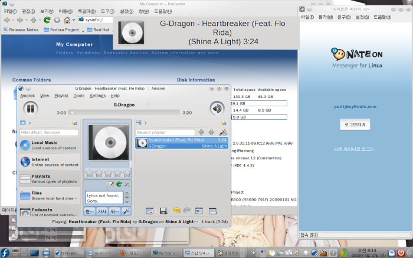The image size is (413, 258).
Task: Open the Internet sources category
Action: coord(49,162)
